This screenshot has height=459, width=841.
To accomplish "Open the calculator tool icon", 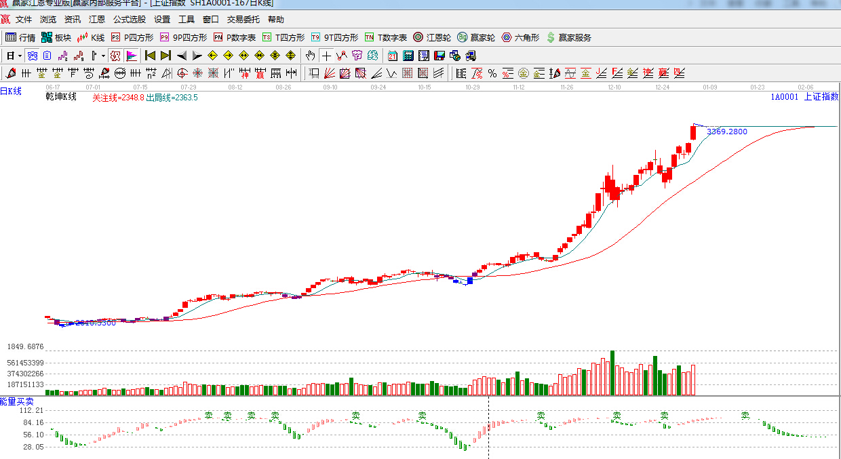I will pos(408,56).
